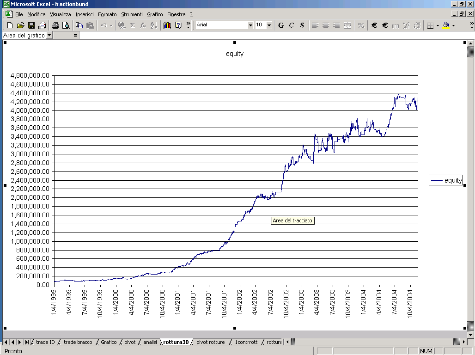Open the Name Box dropdown showing Area del grafico

[x=50, y=35]
